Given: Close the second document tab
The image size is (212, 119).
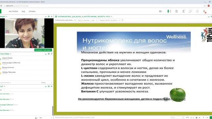Looking at the screenshot, I should [x=96, y=20].
